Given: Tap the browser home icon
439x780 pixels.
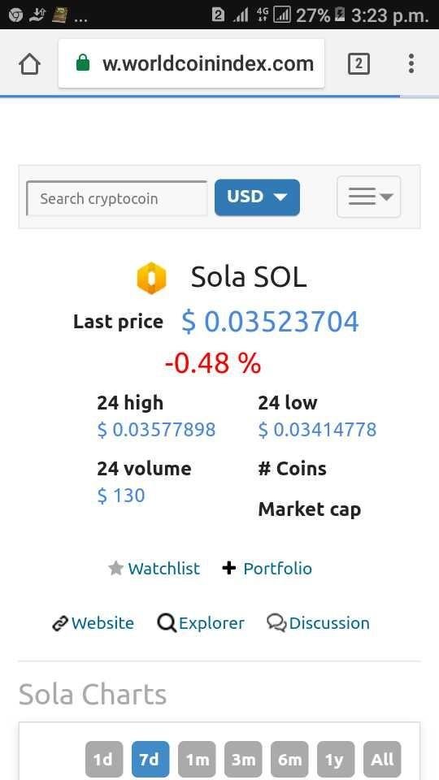Looking at the screenshot, I should pos(29,64).
